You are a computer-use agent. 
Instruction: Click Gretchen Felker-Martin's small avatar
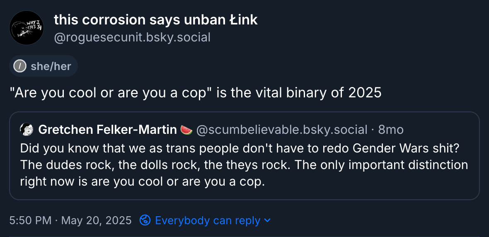coord(26,130)
